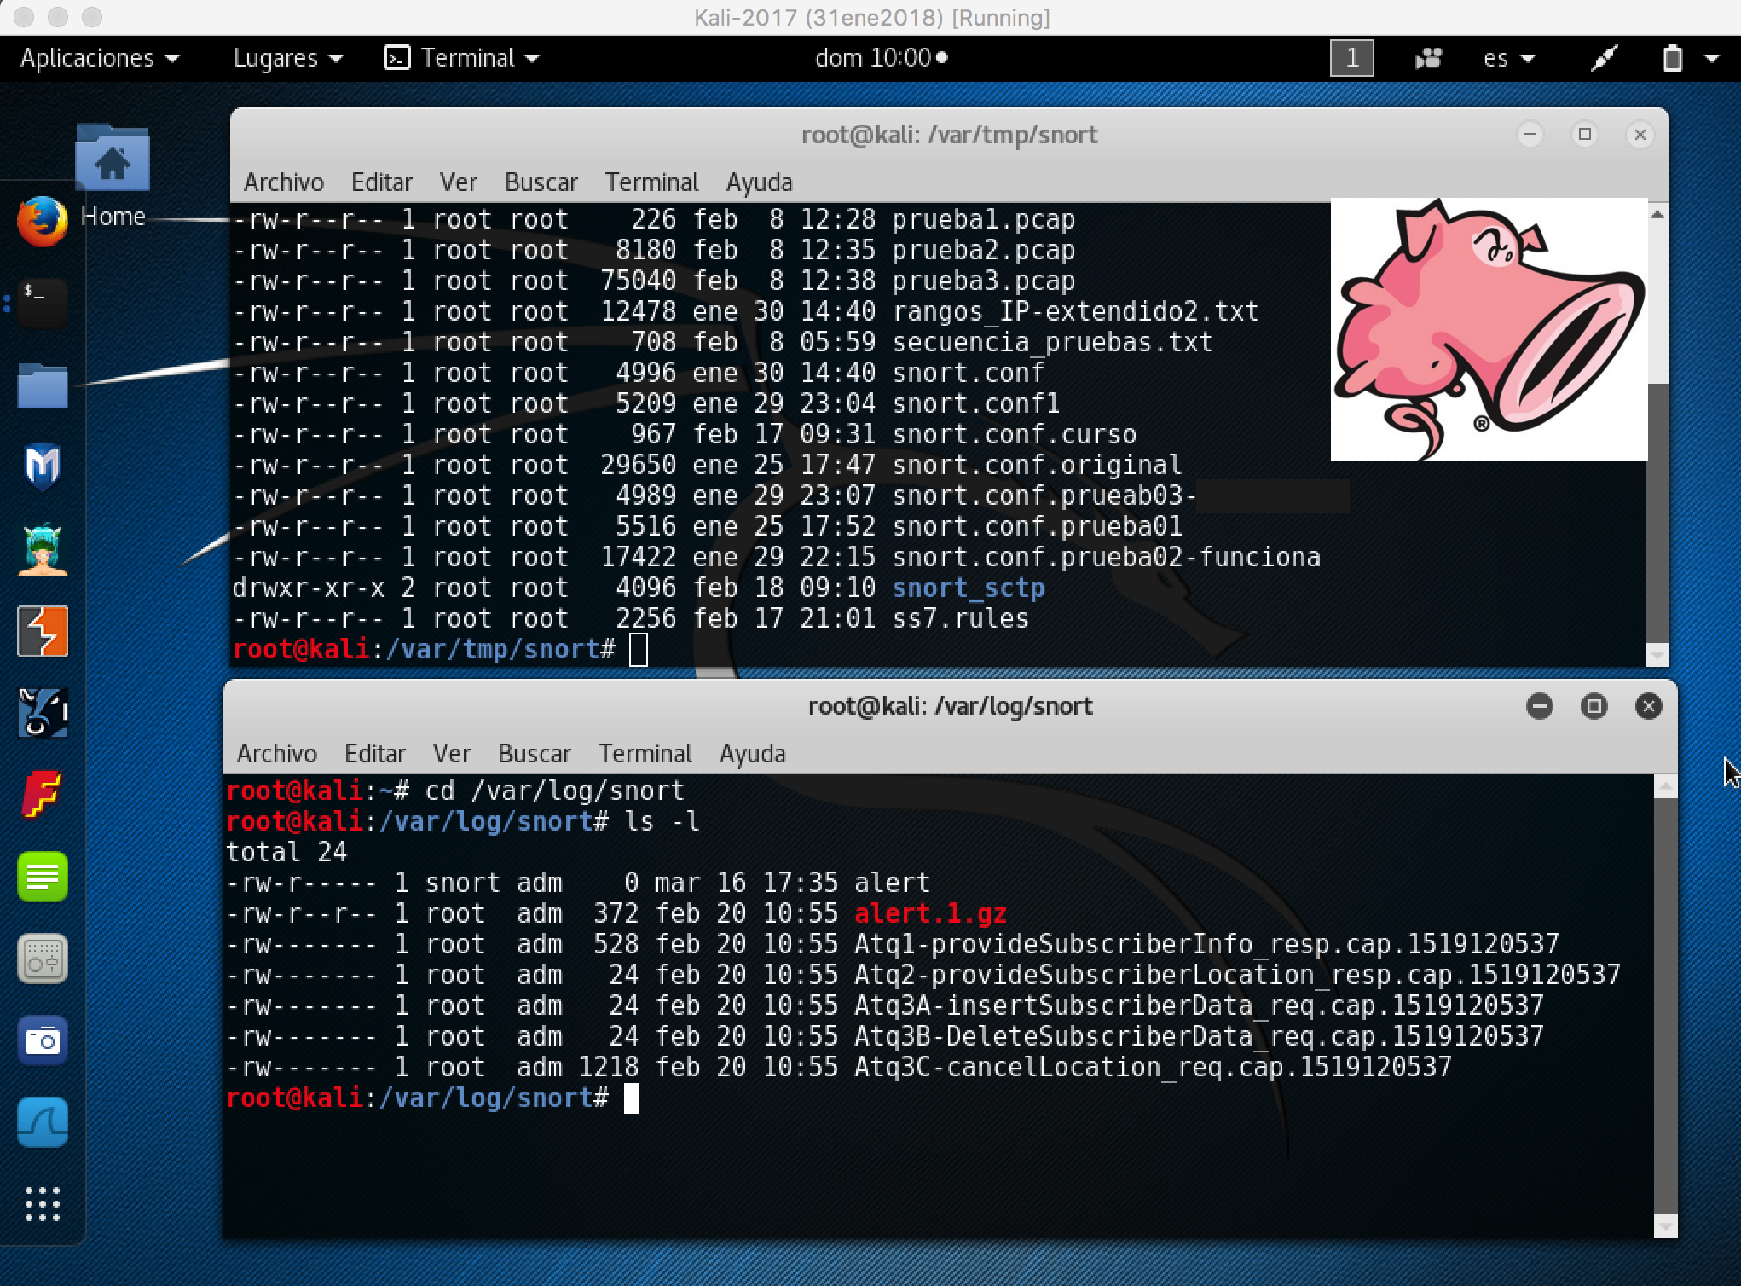1741x1286 pixels.
Task: Open the Terminal app menu in top bar
Action: coord(462,58)
